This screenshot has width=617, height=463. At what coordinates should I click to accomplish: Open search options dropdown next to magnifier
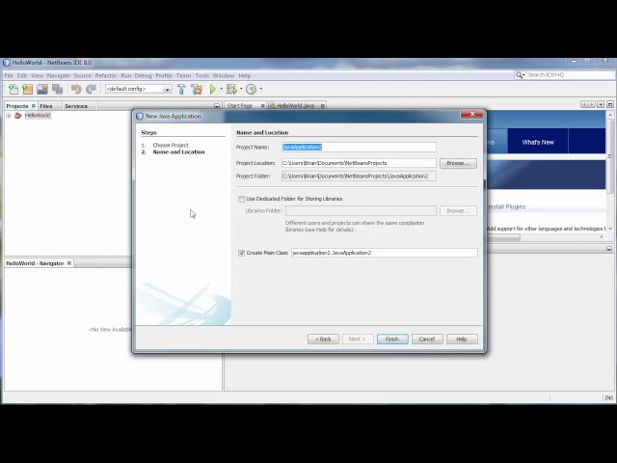523,75
